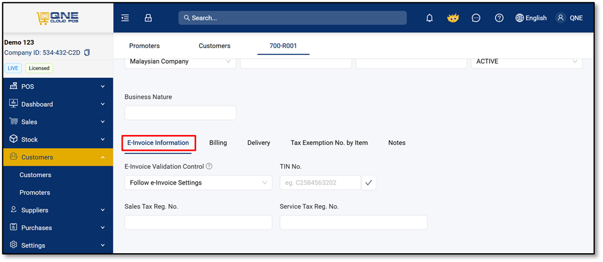Click the Company ID 534-432-C2D link

coord(43,53)
